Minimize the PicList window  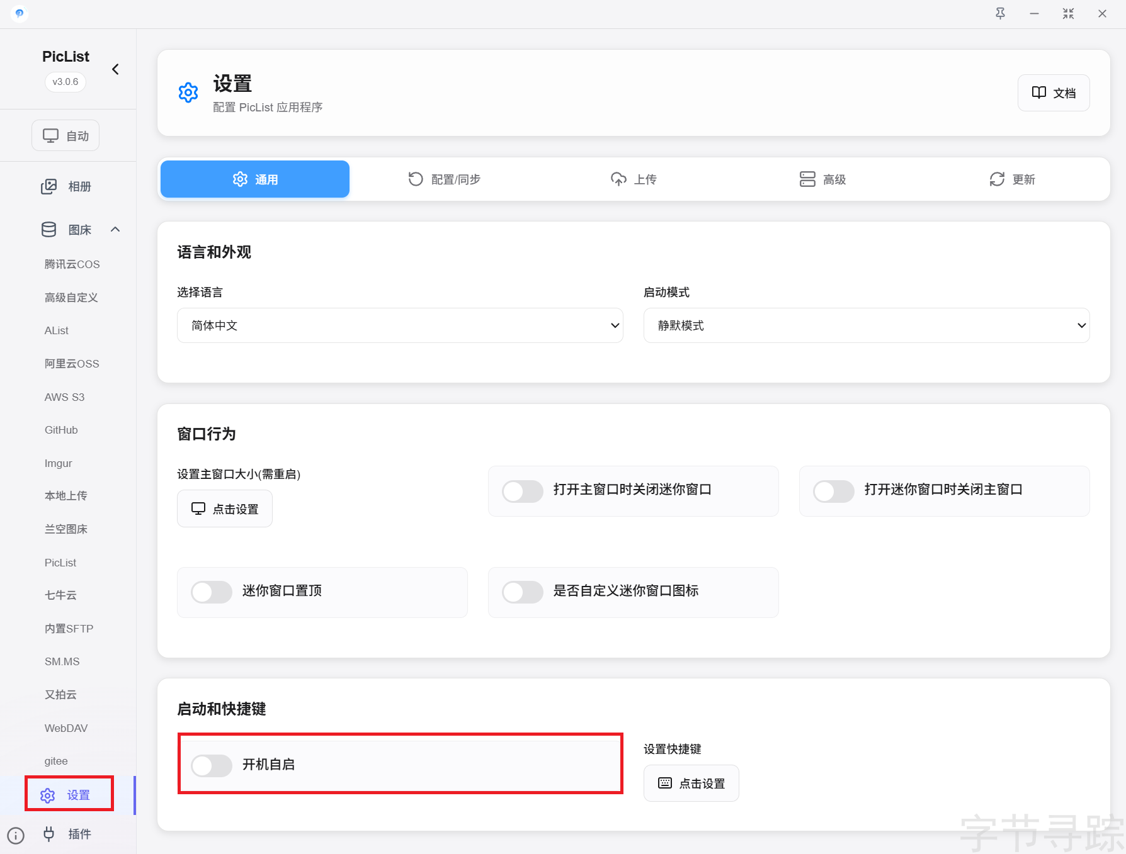(x=1034, y=13)
